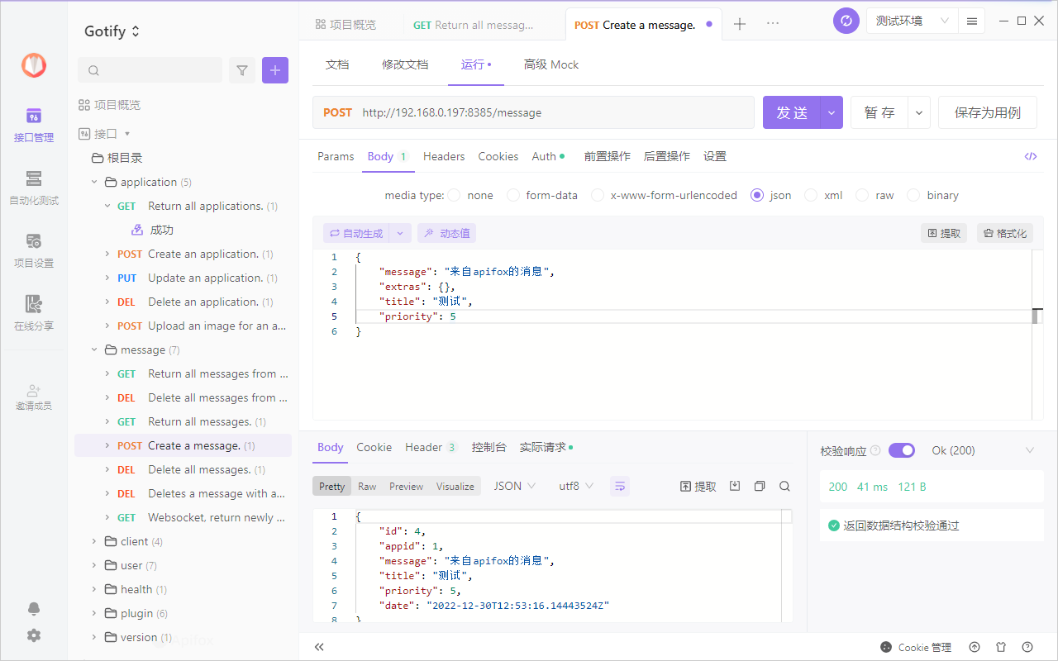Click 保存为用例 button
1058x661 pixels.
tap(988, 112)
